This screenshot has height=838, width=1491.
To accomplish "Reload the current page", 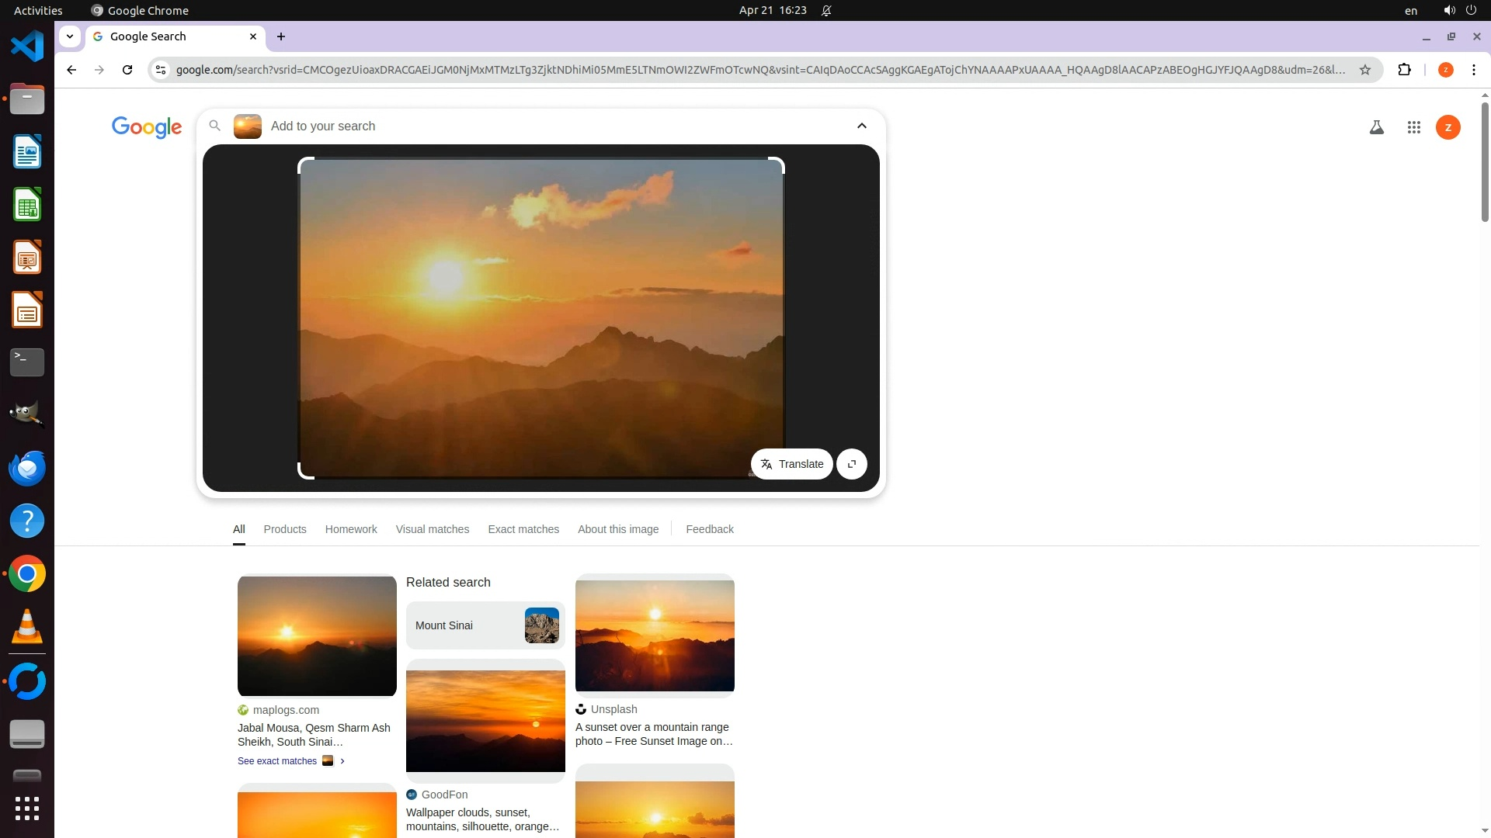I will pos(127,70).
